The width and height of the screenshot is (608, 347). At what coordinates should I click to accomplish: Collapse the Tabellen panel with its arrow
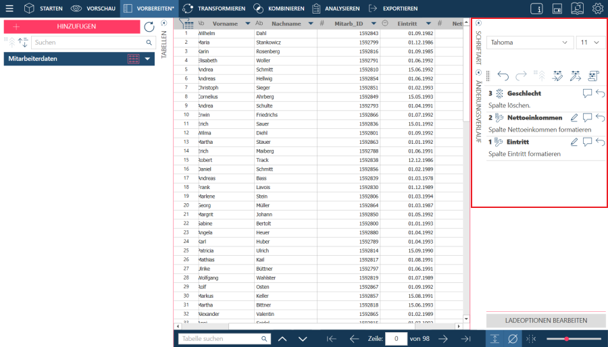point(163,23)
